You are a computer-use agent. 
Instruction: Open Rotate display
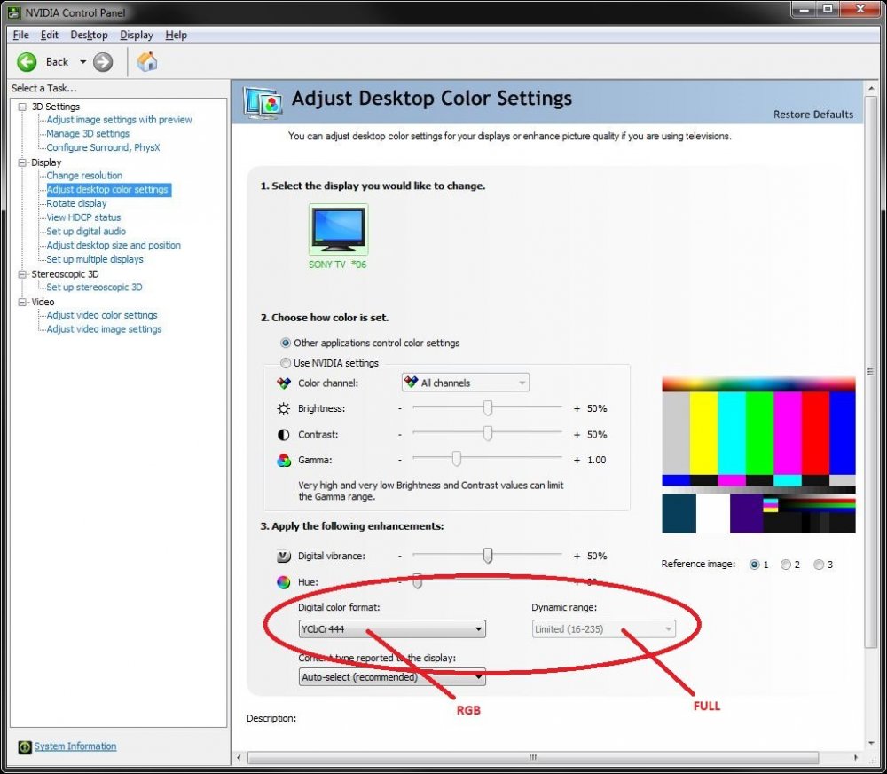(76, 203)
